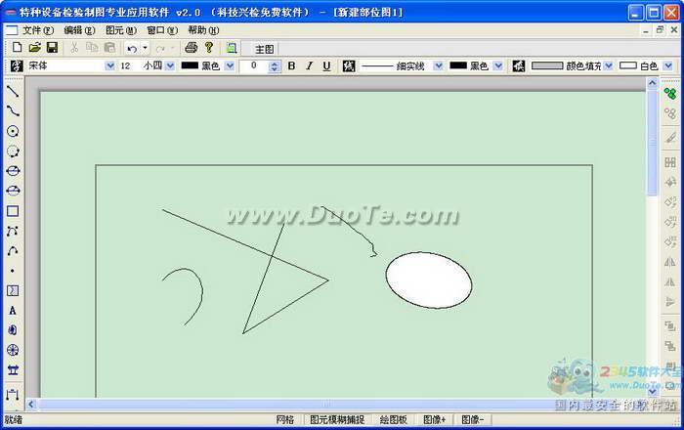The height and width of the screenshot is (430, 684).
Task: Open the 细实线 line type dropdown
Action: [x=439, y=65]
